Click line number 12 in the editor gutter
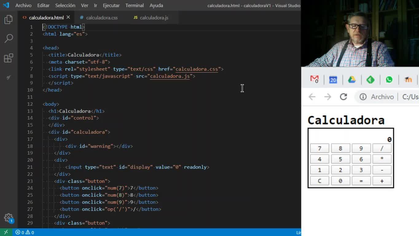 click(30, 104)
